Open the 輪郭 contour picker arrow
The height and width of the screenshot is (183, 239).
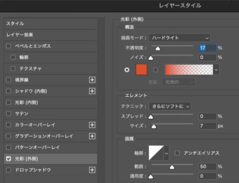(x=166, y=153)
